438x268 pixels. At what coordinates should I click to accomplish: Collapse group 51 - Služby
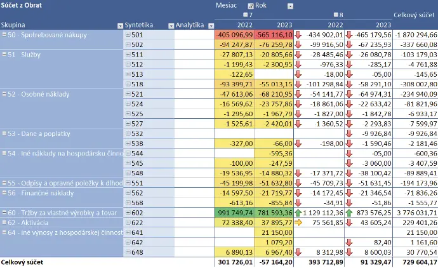coord(4,54)
